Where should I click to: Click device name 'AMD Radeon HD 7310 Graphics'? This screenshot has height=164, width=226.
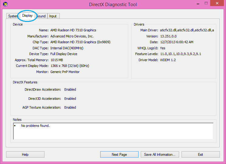click(x=73, y=30)
